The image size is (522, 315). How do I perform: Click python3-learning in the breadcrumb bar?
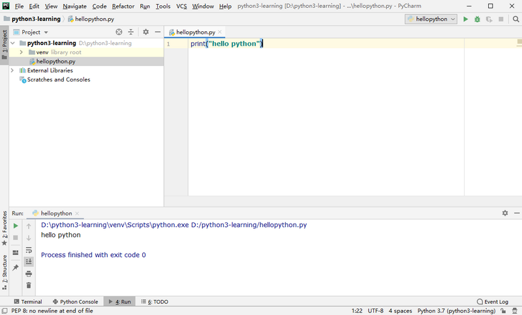click(x=36, y=19)
